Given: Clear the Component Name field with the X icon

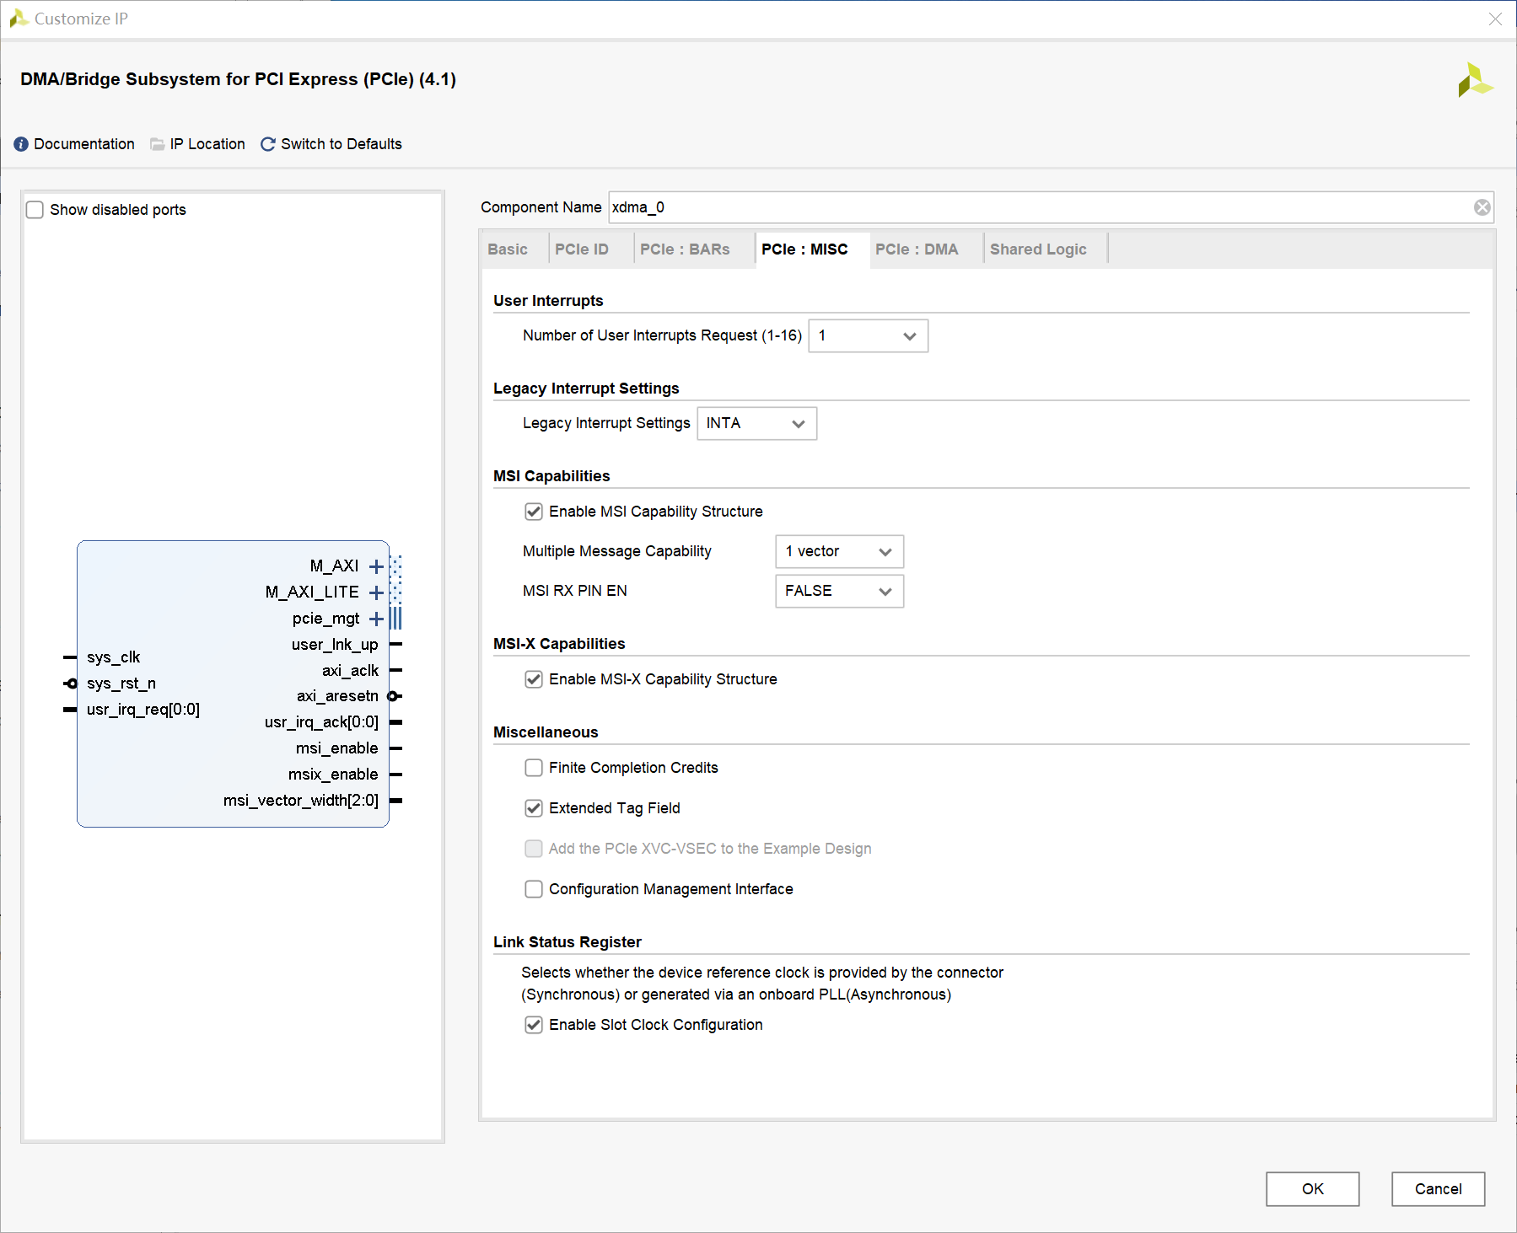Looking at the screenshot, I should (1482, 207).
